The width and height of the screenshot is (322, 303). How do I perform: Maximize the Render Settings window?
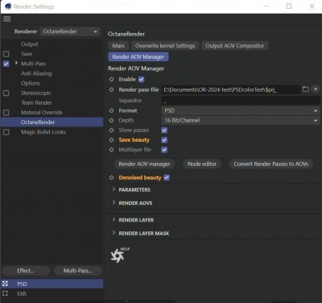pos(289,6)
